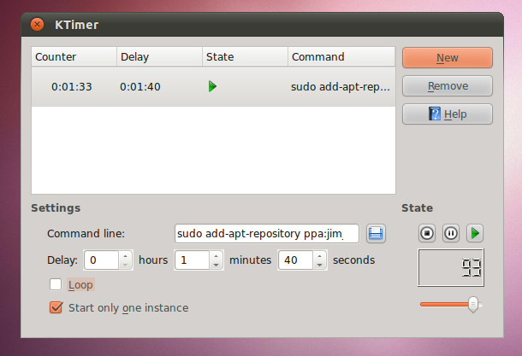The width and height of the screenshot is (522, 356).
Task: Remove the selected timer
Action: point(448,86)
